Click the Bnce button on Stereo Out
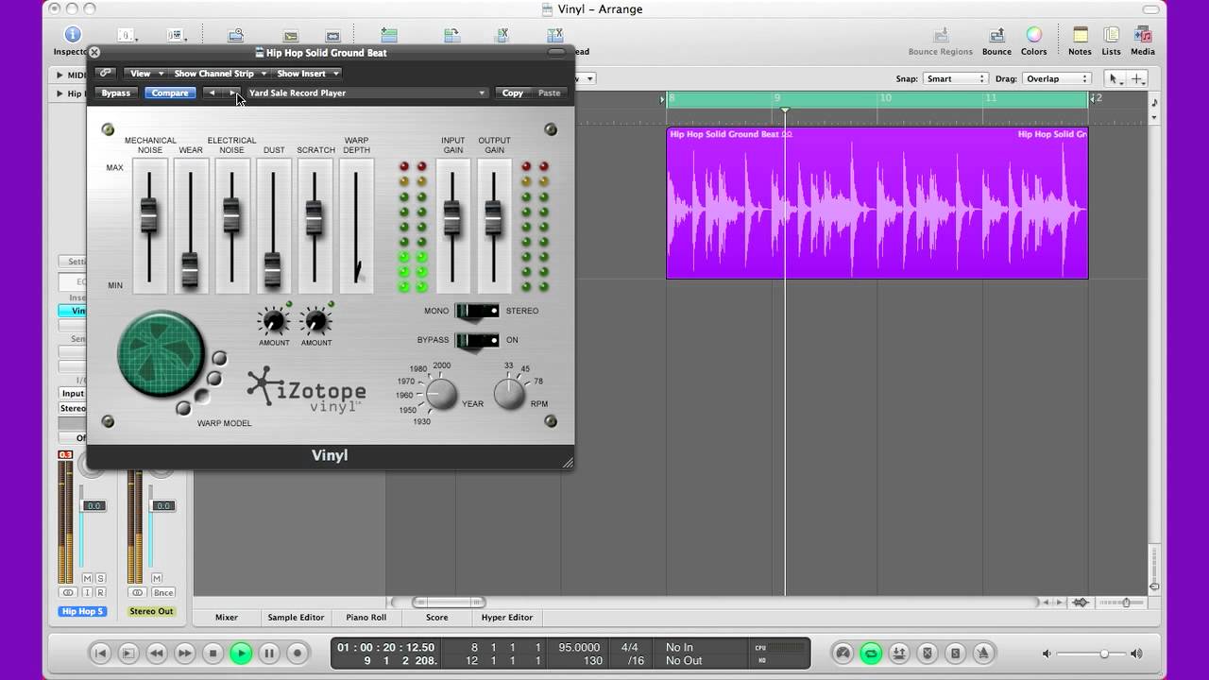The width and height of the screenshot is (1209, 680). 163,592
